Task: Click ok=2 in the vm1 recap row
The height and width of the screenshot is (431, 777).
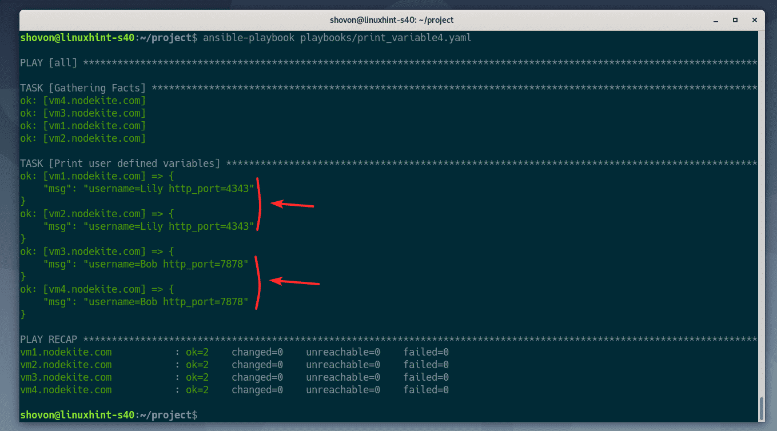Action: tap(197, 352)
